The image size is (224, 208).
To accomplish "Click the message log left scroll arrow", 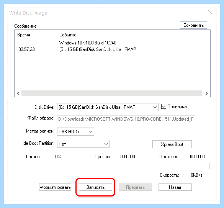I will (x=18, y=93).
